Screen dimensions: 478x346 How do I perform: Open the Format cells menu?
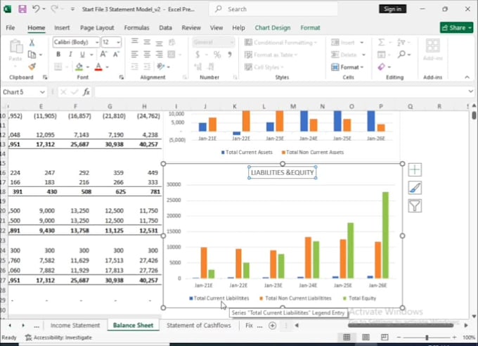[x=347, y=67]
